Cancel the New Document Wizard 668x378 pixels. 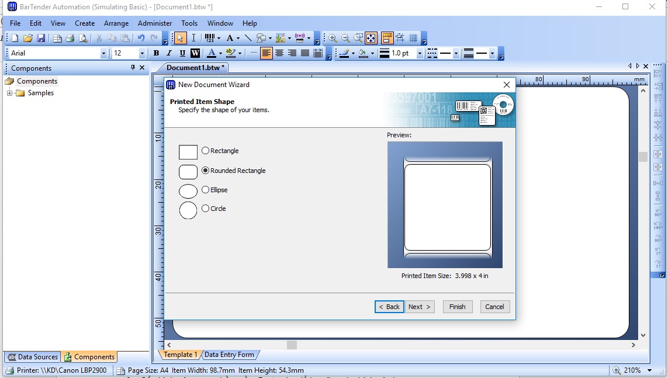coord(494,307)
